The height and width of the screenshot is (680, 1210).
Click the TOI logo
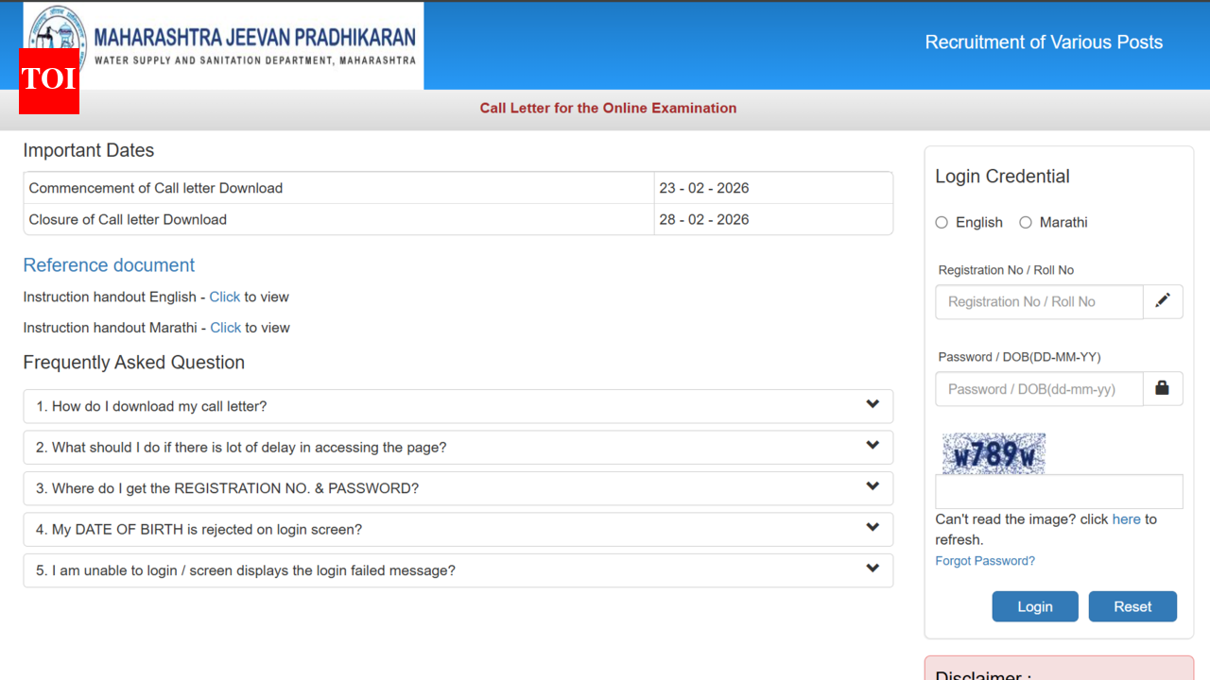point(48,82)
